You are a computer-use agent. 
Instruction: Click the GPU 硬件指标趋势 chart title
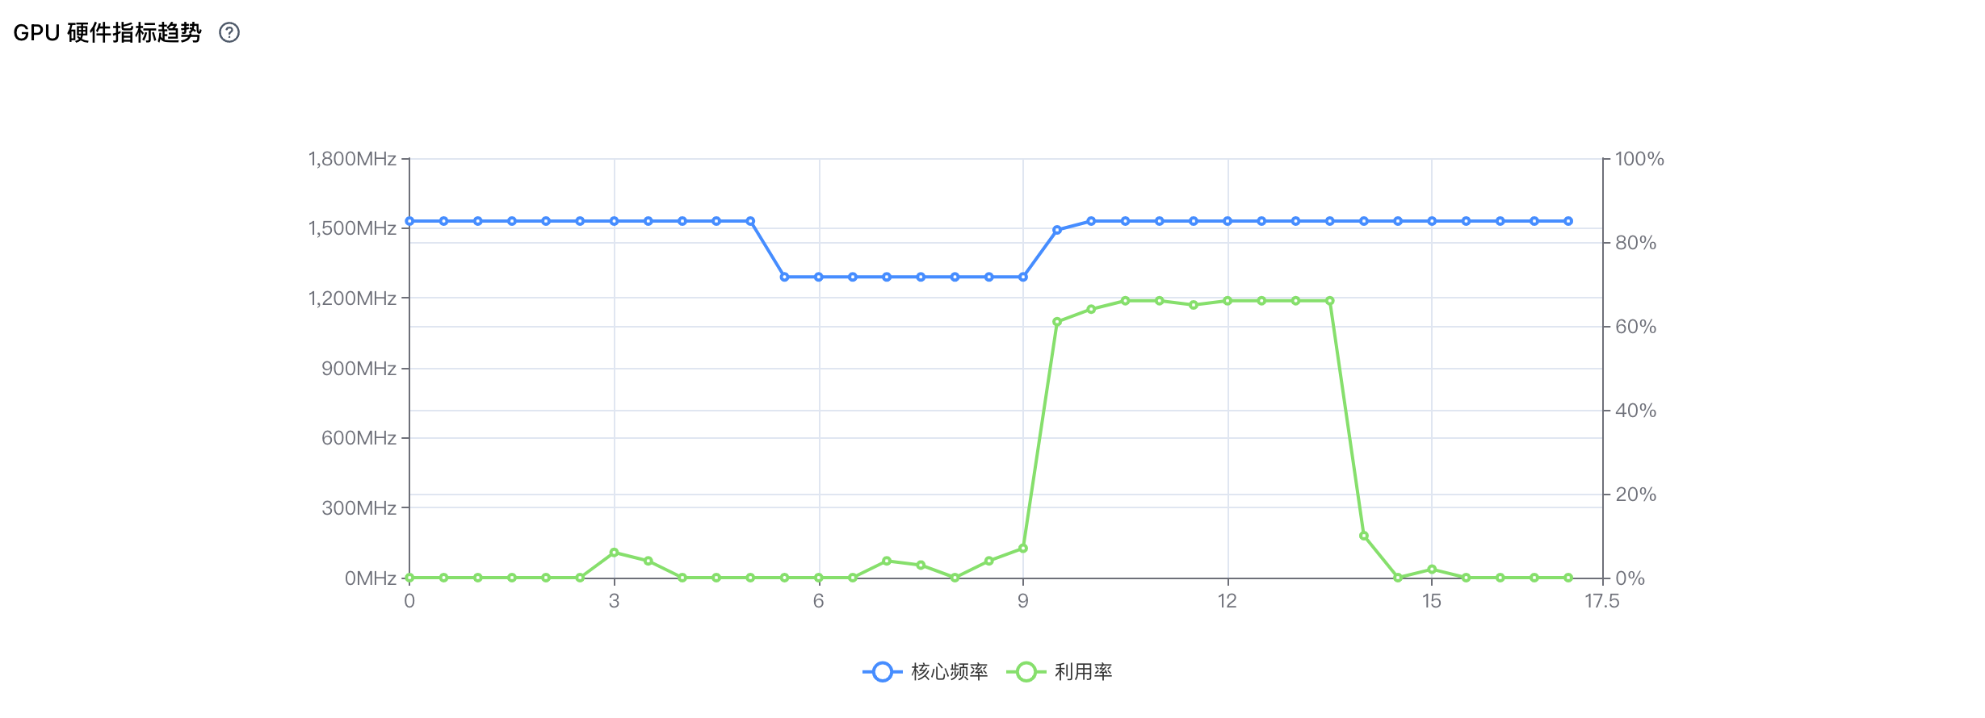click(x=107, y=32)
